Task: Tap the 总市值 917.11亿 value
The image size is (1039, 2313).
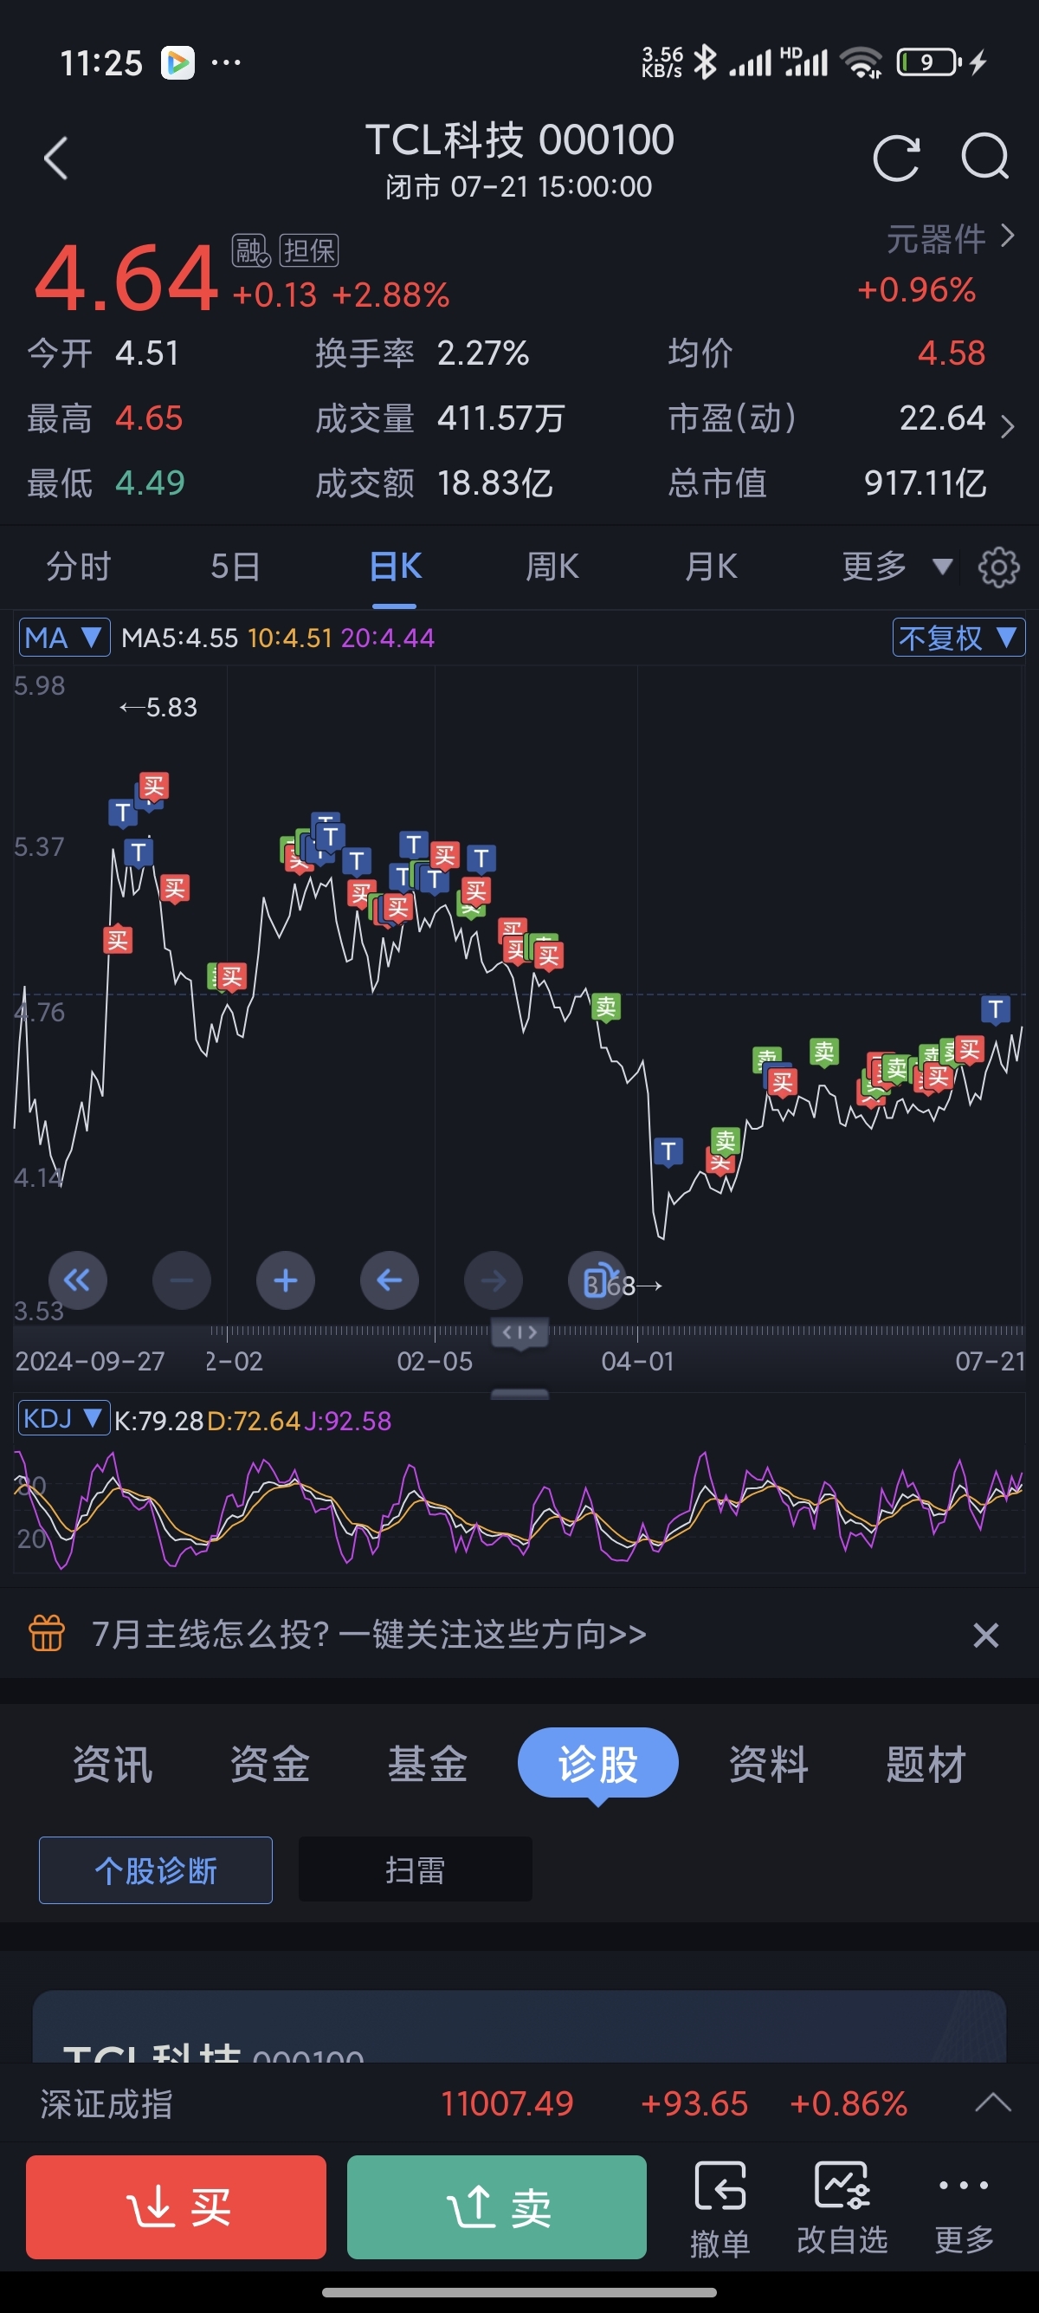Action: click(x=924, y=483)
